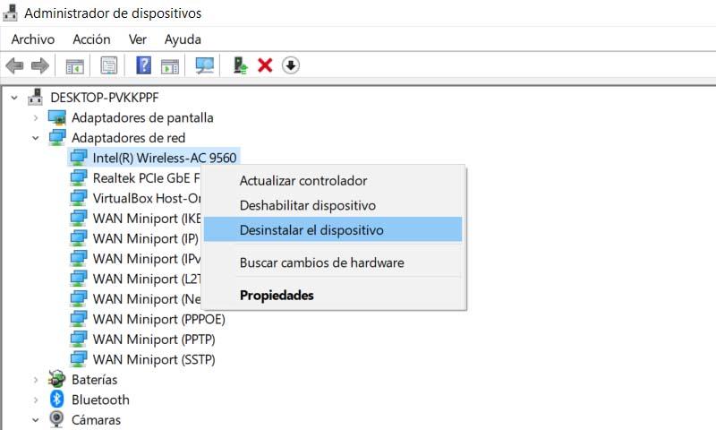Select Actualizar controlador from context menu

tap(303, 181)
